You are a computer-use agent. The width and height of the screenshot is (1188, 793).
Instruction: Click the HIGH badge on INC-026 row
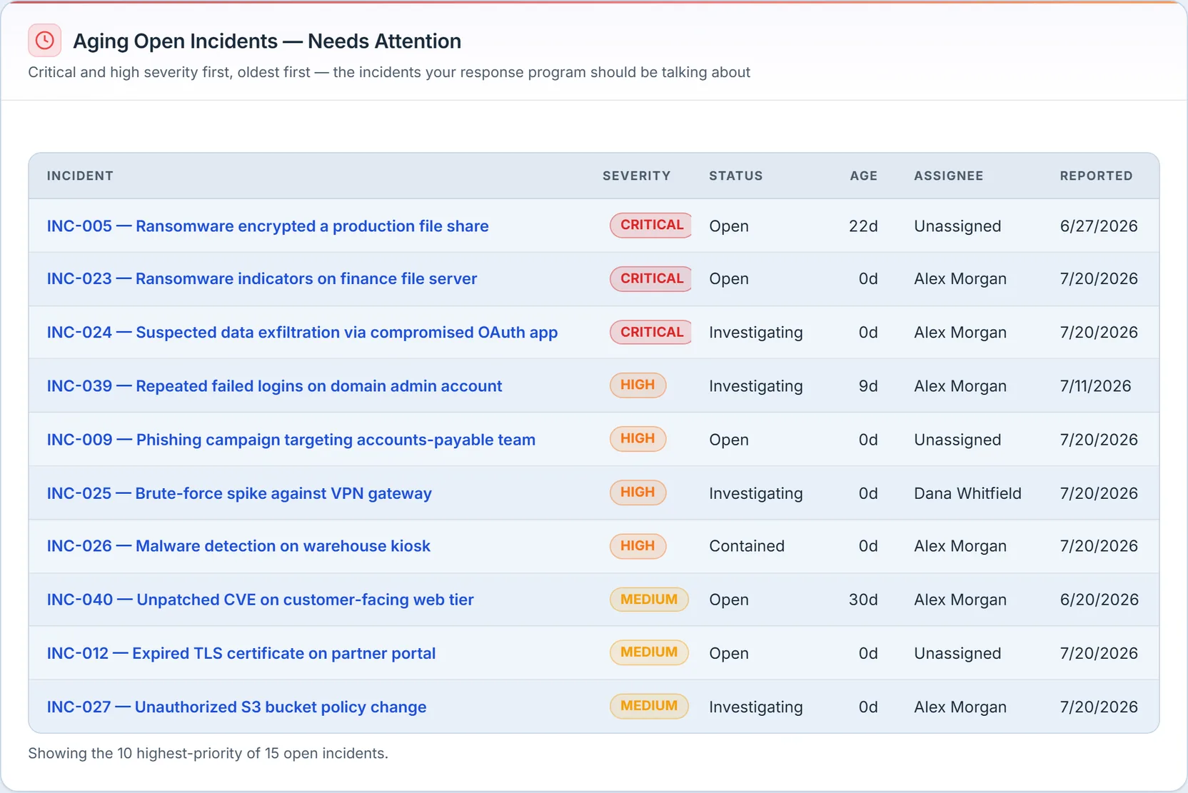638,545
